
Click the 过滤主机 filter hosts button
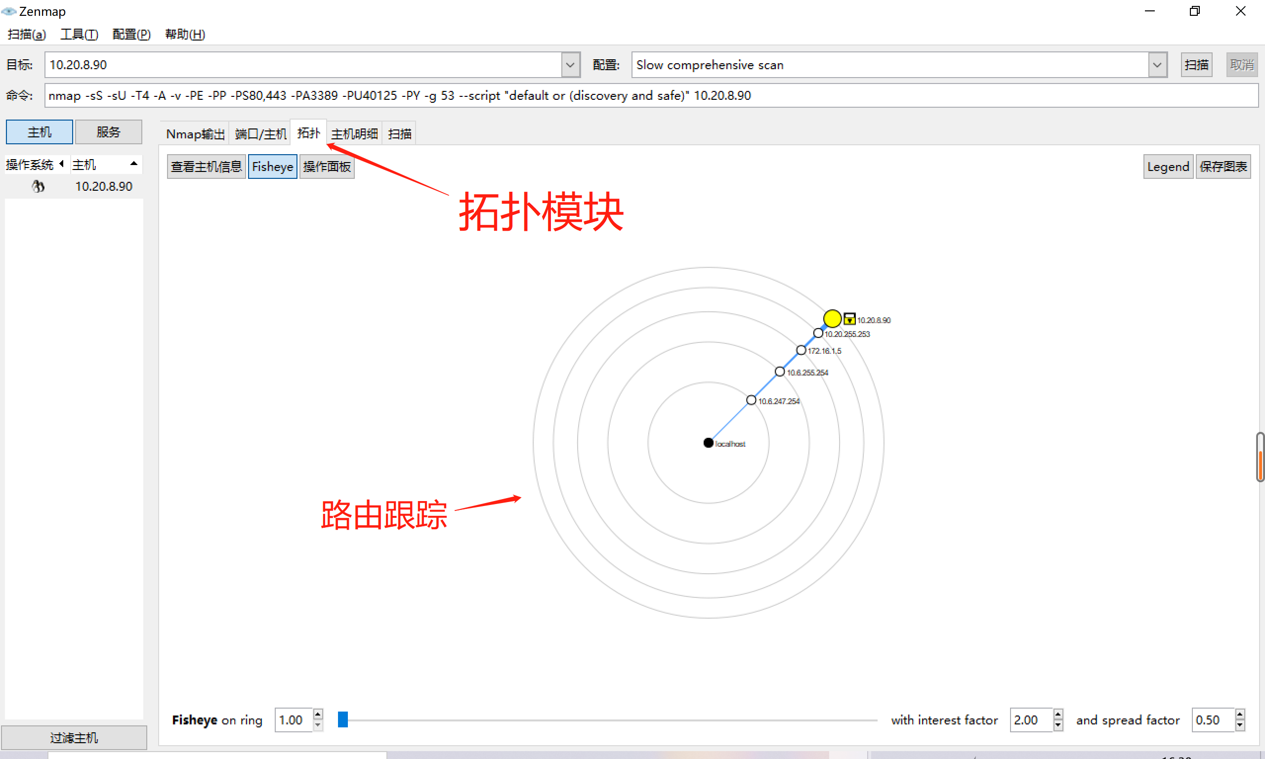coord(74,738)
